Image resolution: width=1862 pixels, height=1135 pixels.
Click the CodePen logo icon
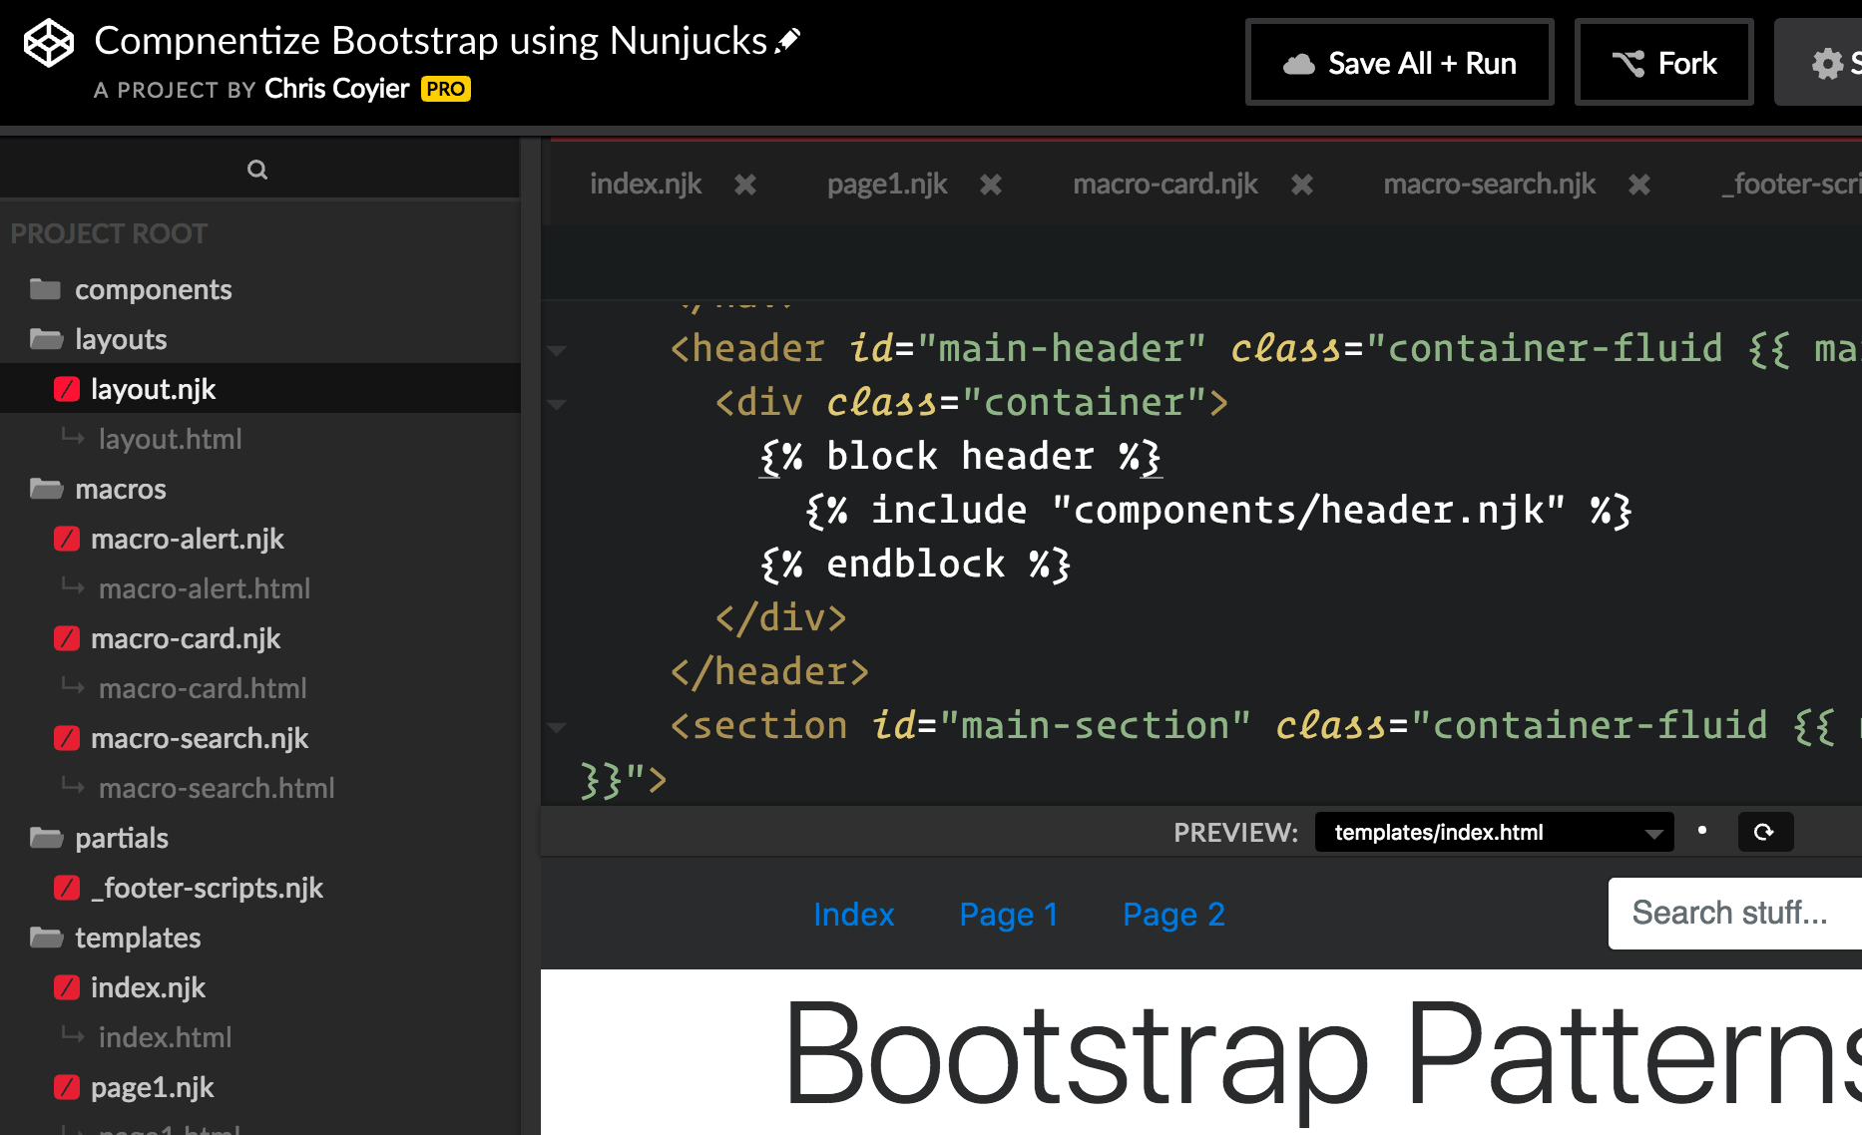click(49, 44)
